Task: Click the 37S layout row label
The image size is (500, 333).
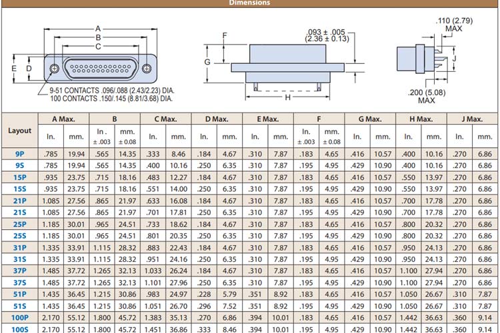Action: click(x=19, y=282)
